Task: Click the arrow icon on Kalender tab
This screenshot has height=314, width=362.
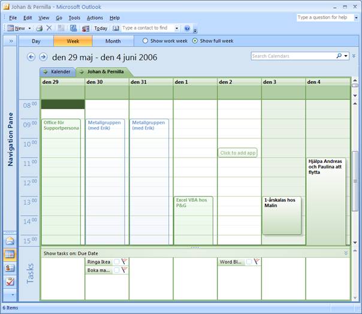Action: tap(46, 72)
